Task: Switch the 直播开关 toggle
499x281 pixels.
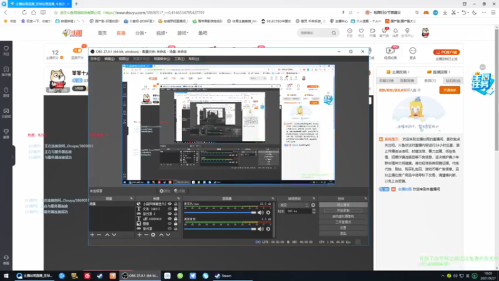Action: click(x=77, y=51)
